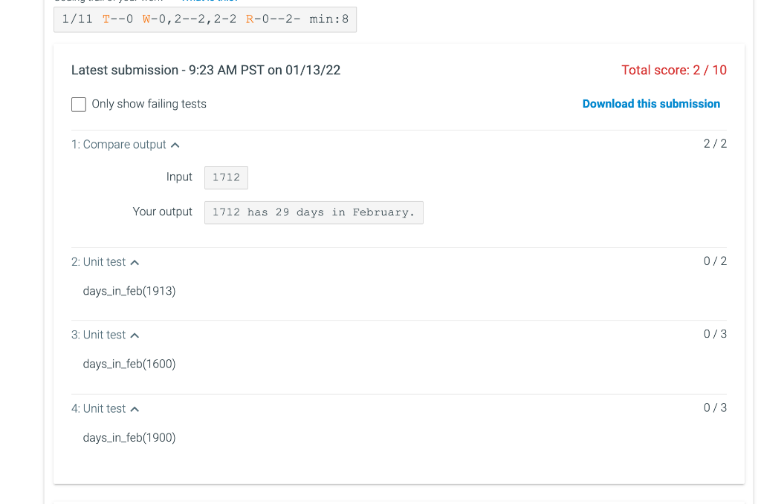Collapse the "3: Unit test" chevron

click(x=135, y=335)
